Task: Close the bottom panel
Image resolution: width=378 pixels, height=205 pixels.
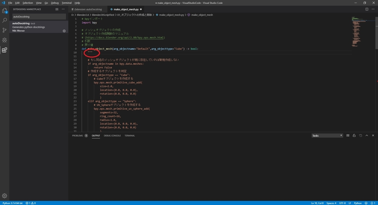Action: point(373,136)
